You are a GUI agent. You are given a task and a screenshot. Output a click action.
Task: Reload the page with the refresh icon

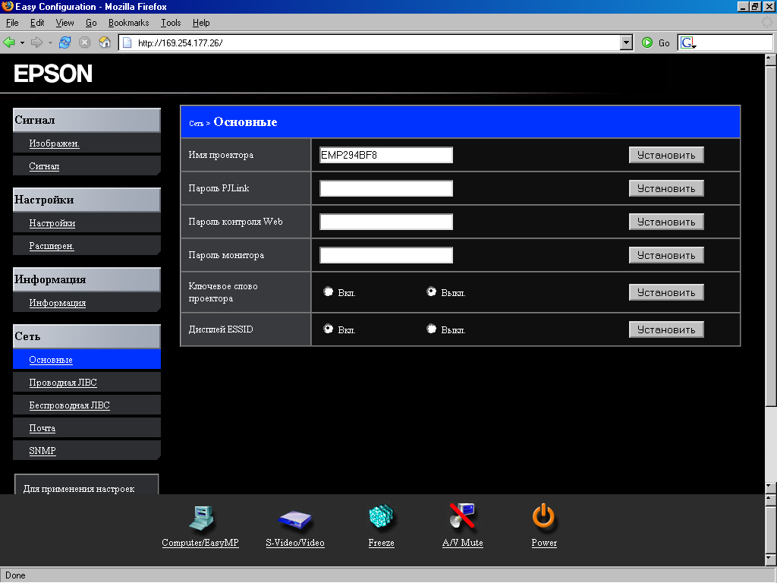65,43
